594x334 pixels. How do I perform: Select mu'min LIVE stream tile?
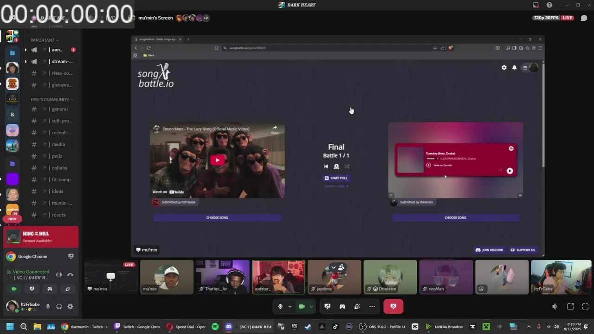[x=110, y=277]
